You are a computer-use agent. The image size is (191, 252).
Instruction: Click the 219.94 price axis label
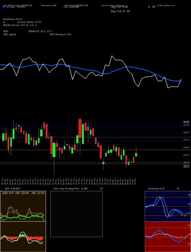[186, 147]
